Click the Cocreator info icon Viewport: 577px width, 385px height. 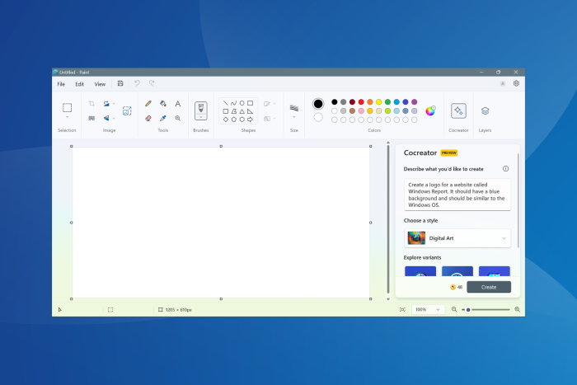click(505, 168)
